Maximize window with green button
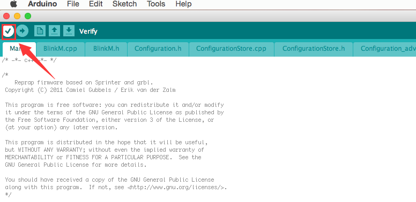The image size is (416, 202). (x=28, y=16)
